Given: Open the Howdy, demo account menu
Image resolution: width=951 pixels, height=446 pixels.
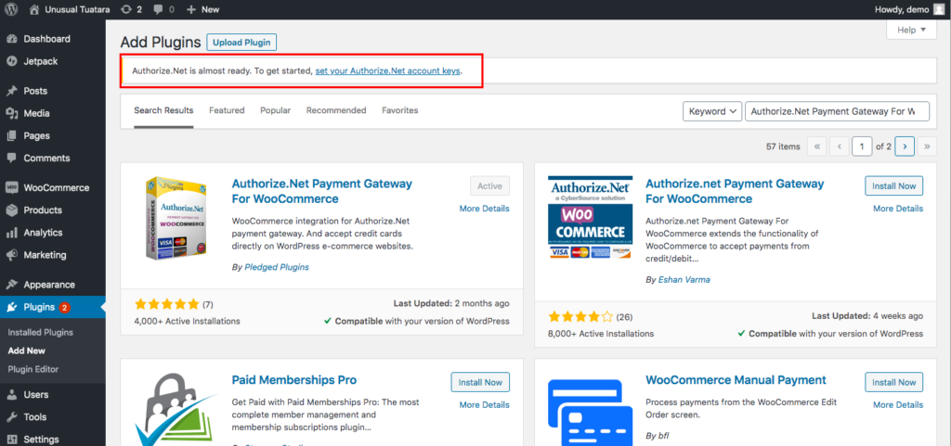Looking at the screenshot, I should [910, 9].
